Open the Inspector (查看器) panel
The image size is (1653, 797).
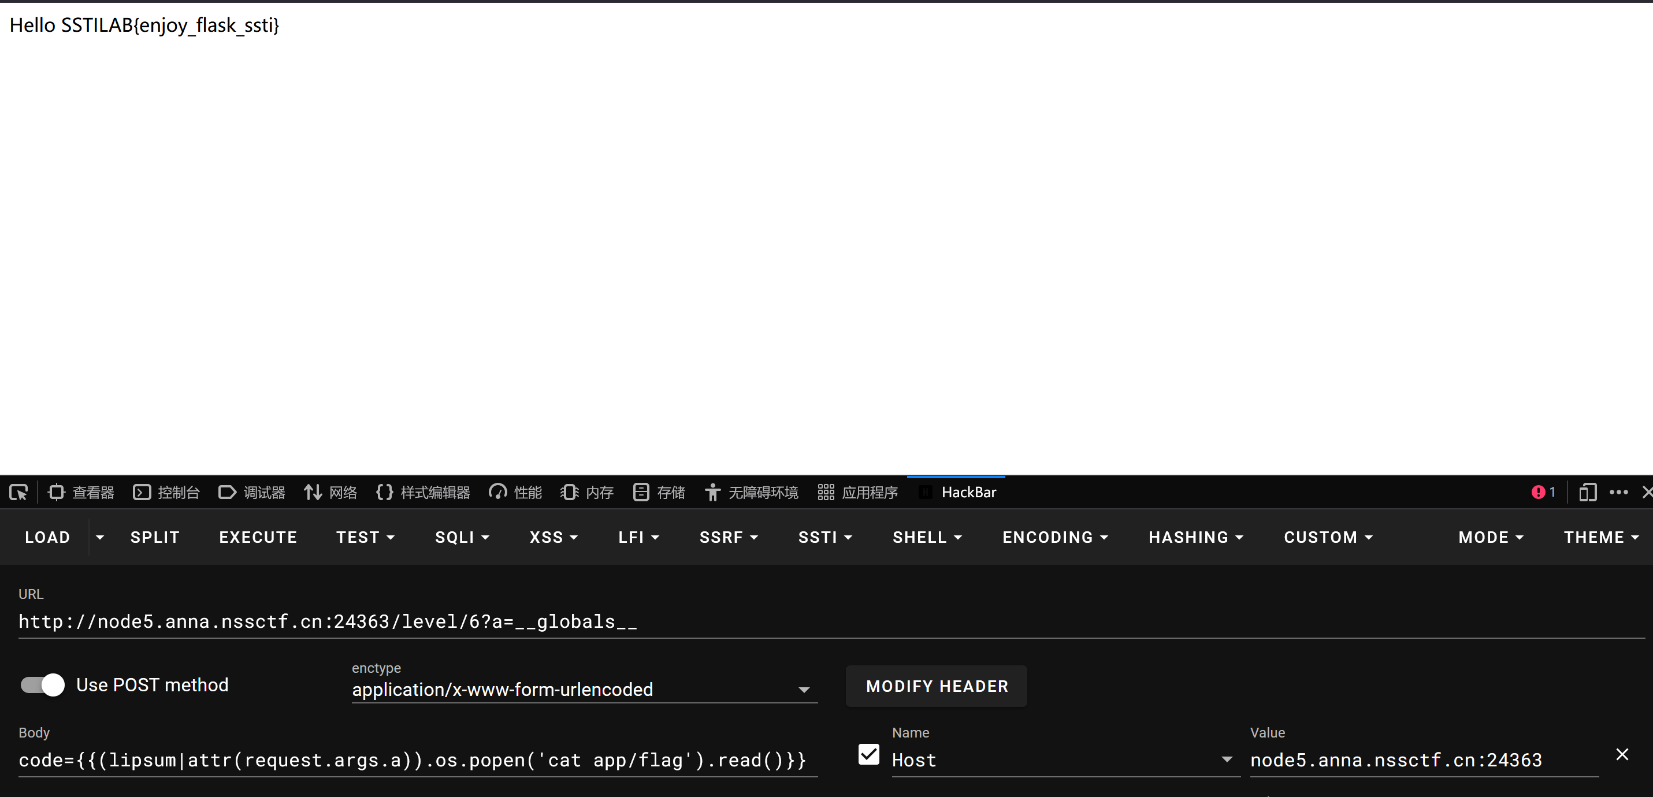click(x=81, y=493)
